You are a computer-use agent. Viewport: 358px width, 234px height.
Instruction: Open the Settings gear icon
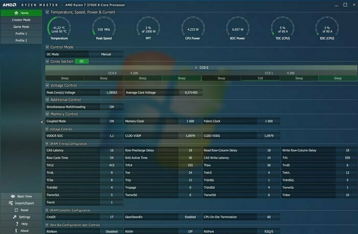coord(15,217)
